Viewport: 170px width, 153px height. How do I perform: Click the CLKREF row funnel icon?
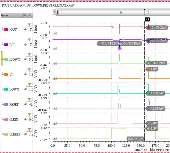click(x=29, y=129)
